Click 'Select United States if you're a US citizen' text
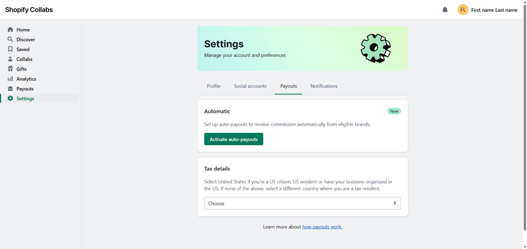 [x=298, y=185]
